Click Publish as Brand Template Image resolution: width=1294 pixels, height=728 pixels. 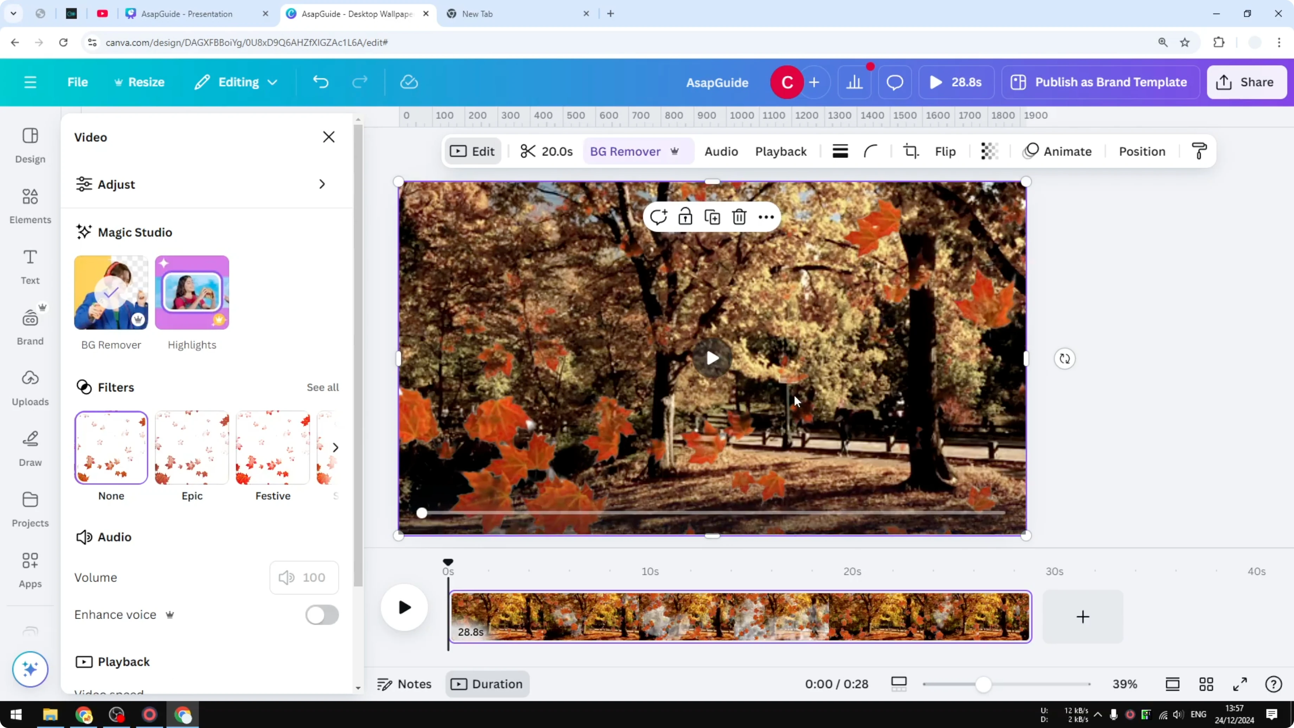point(1100,82)
